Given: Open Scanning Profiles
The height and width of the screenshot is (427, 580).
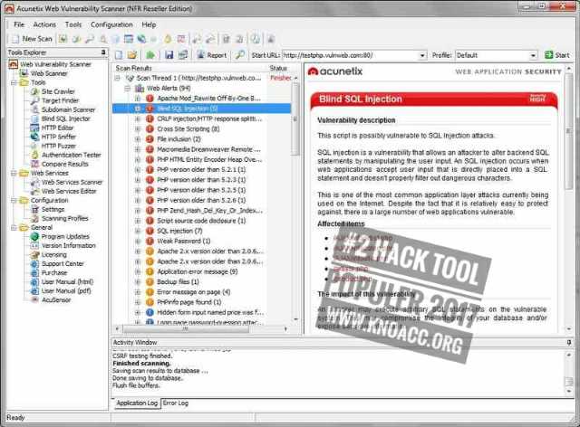Looking at the screenshot, I should [x=64, y=218].
